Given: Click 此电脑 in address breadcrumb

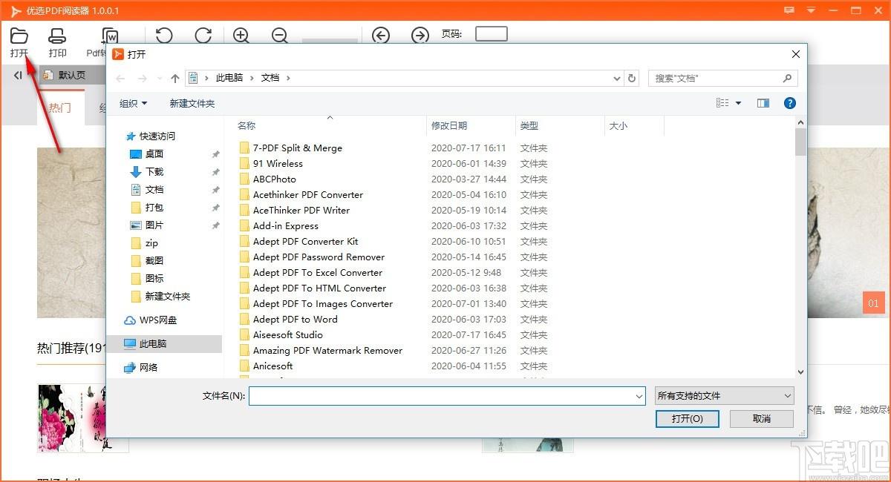Looking at the screenshot, I should 229,78.
